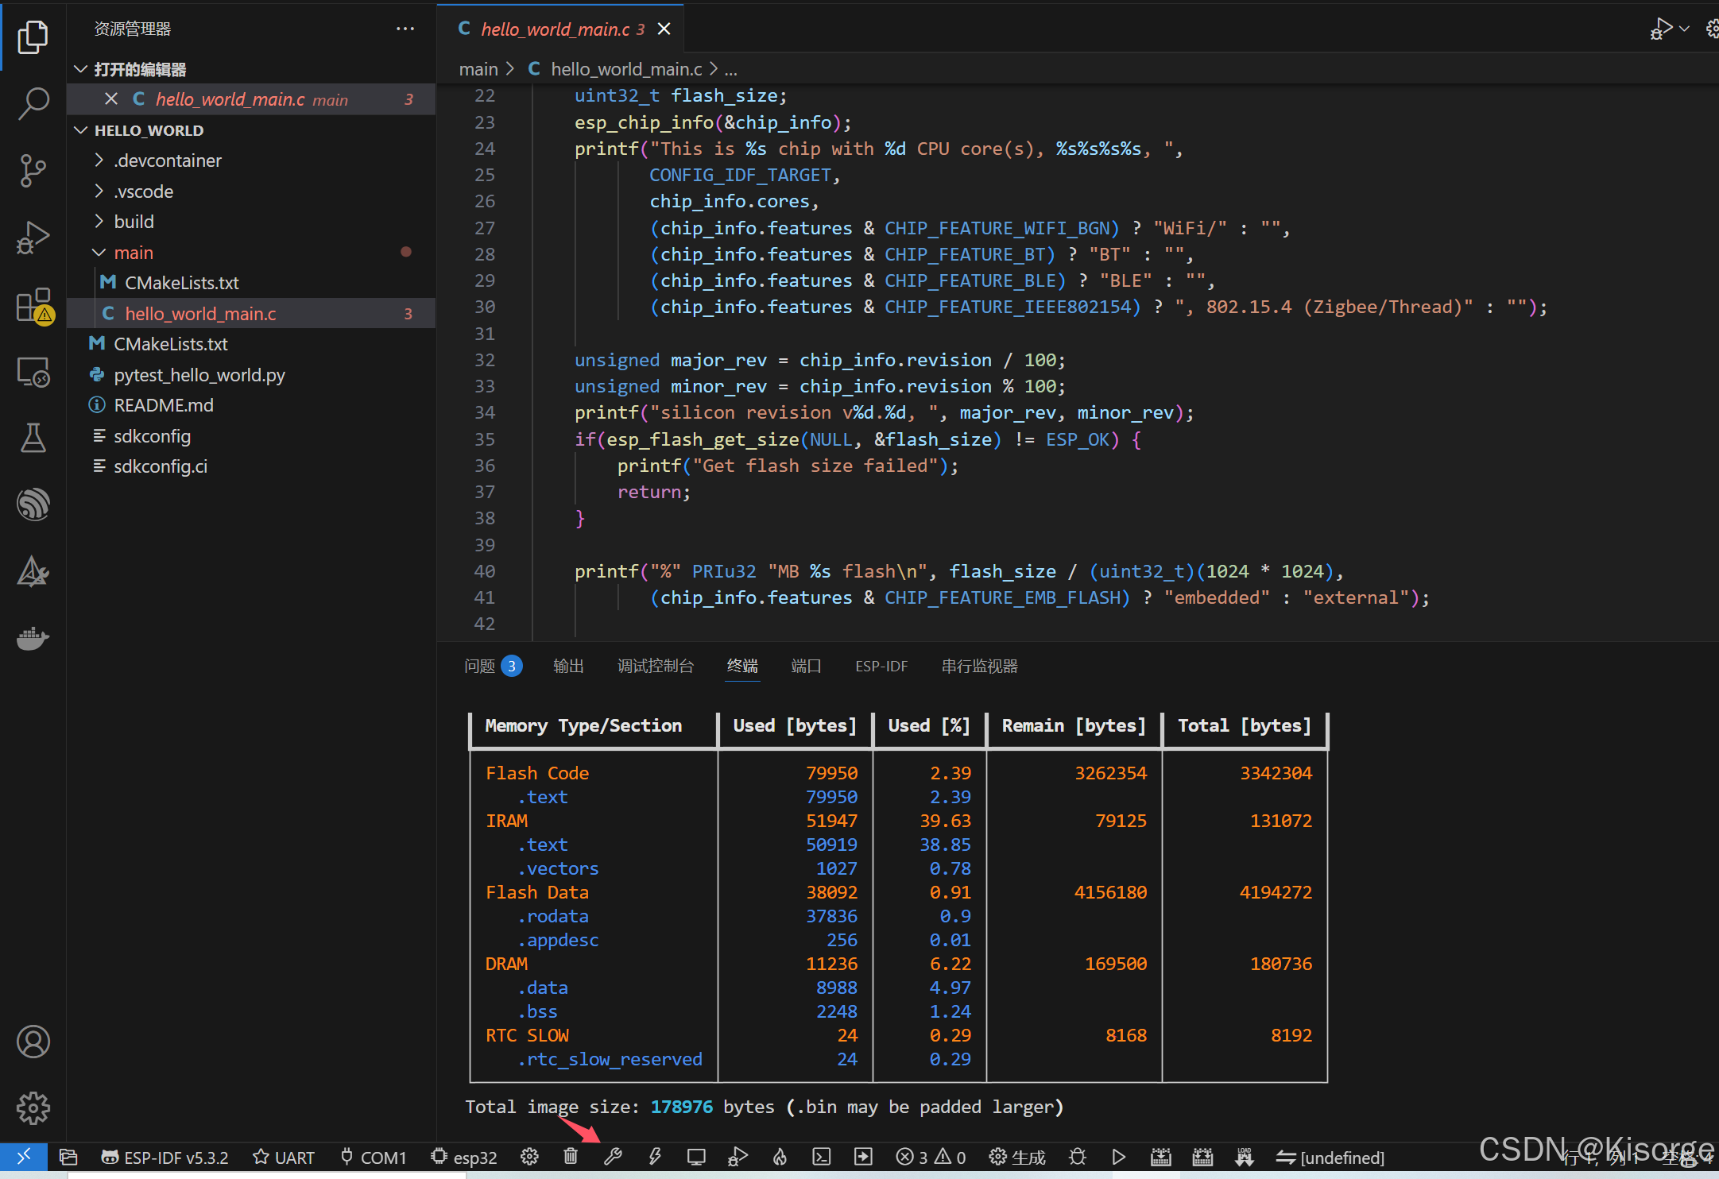Open Docker view in activity bar

(33, 638)
